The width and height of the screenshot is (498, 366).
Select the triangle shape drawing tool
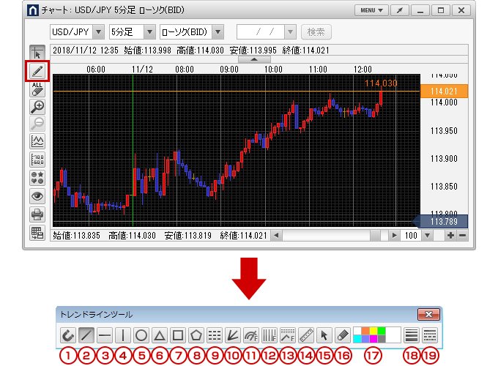click(160, 335)
